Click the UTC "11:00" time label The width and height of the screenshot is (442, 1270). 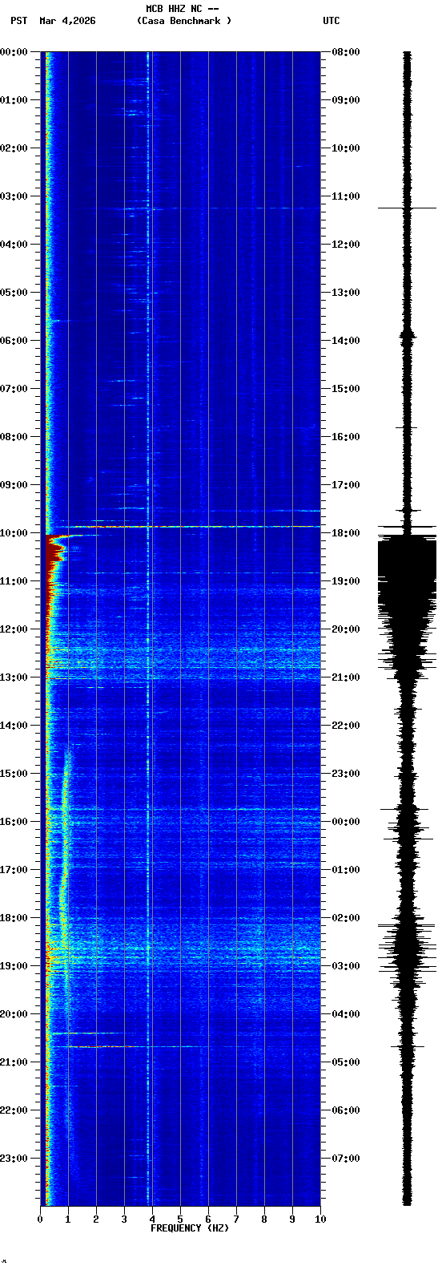(346, 196)
